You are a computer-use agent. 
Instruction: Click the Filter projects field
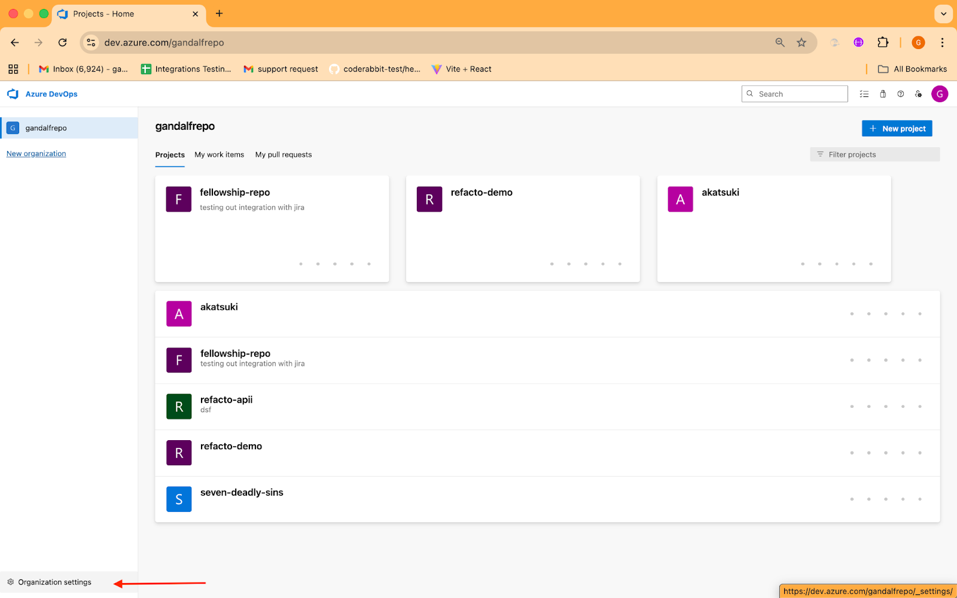(x=875, y=154)
